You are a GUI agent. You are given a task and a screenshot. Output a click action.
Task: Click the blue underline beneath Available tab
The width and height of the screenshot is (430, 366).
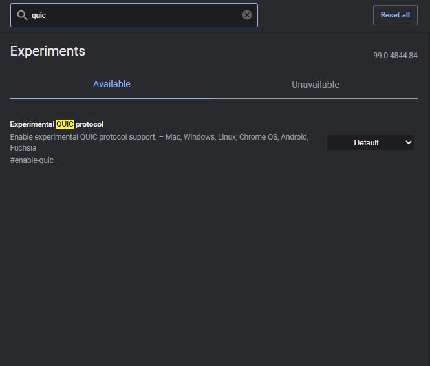coord(112,98)
